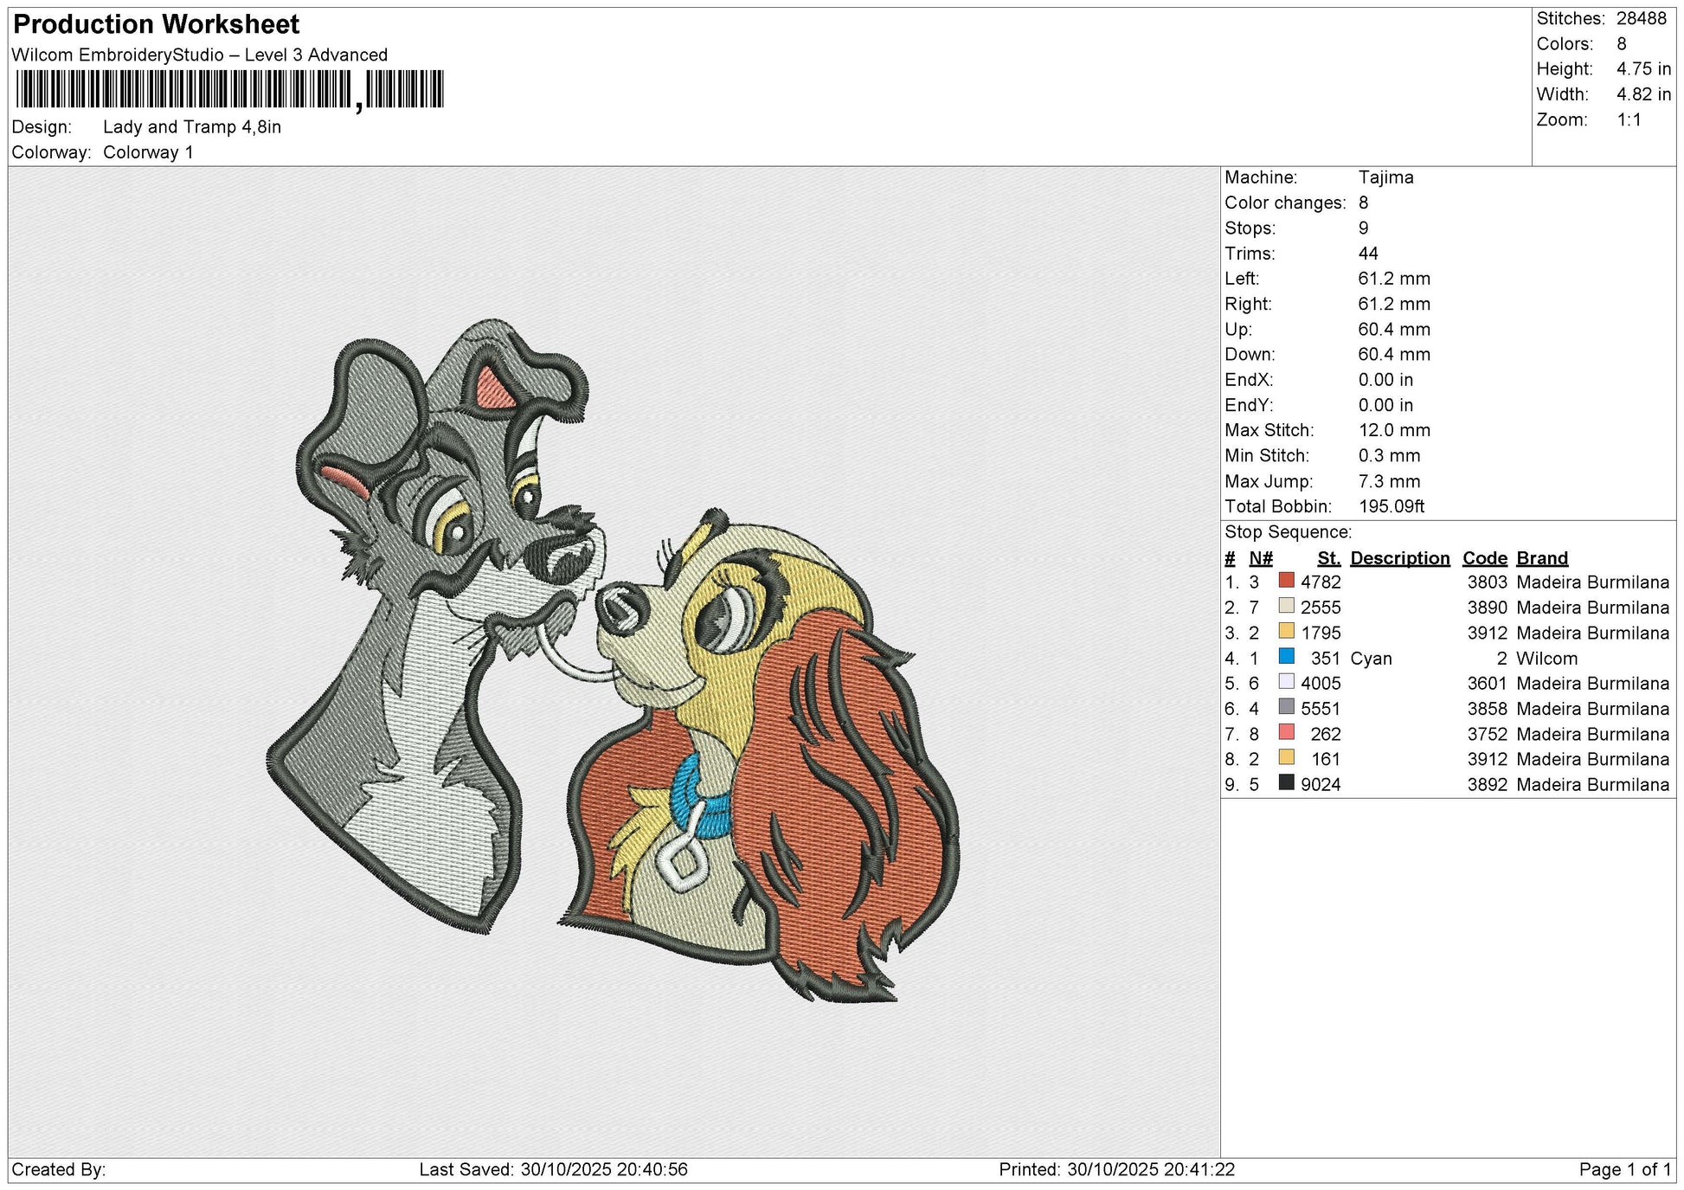The width and height of the screenshot is (1684, 1190).
Task: Click the Width value "4.82 in"
Action: tap(1644, 94)
